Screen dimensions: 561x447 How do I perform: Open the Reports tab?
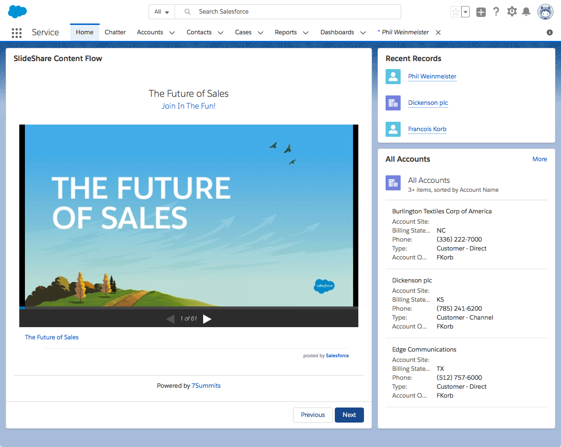pyautogui.click(x=286, y=32)
